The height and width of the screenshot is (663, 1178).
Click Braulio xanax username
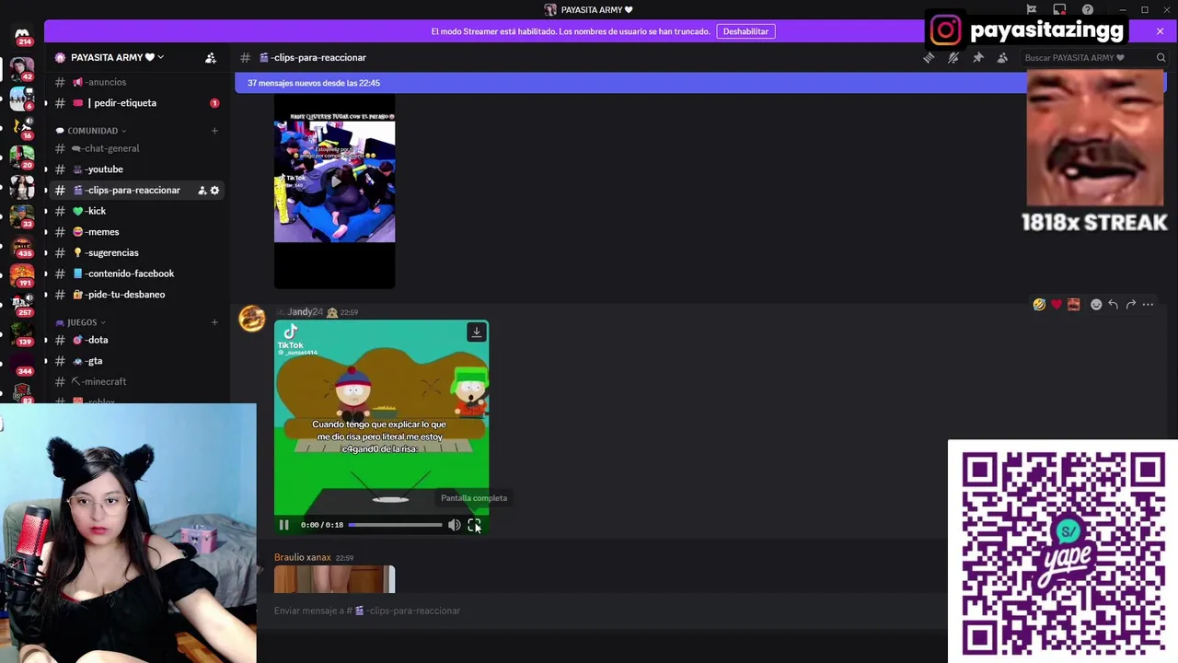[302, 557]
